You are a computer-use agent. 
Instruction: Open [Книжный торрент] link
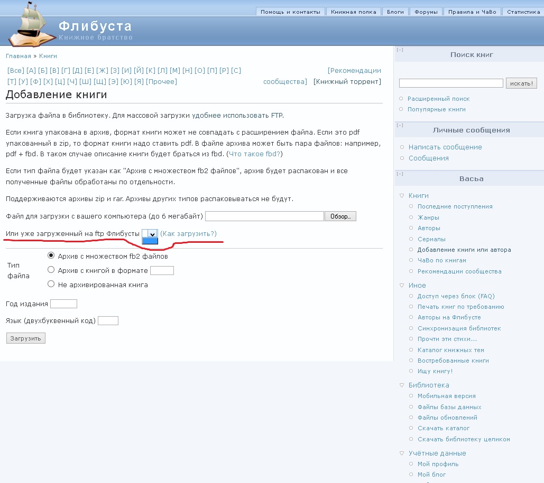coord(347,82)
